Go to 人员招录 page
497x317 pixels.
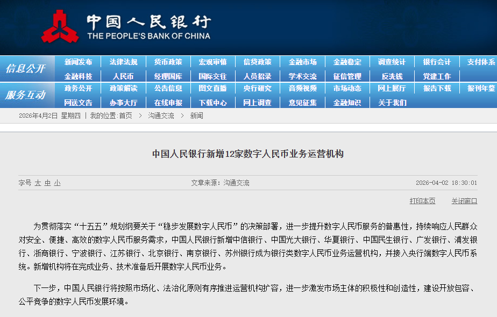click(257, 76)
